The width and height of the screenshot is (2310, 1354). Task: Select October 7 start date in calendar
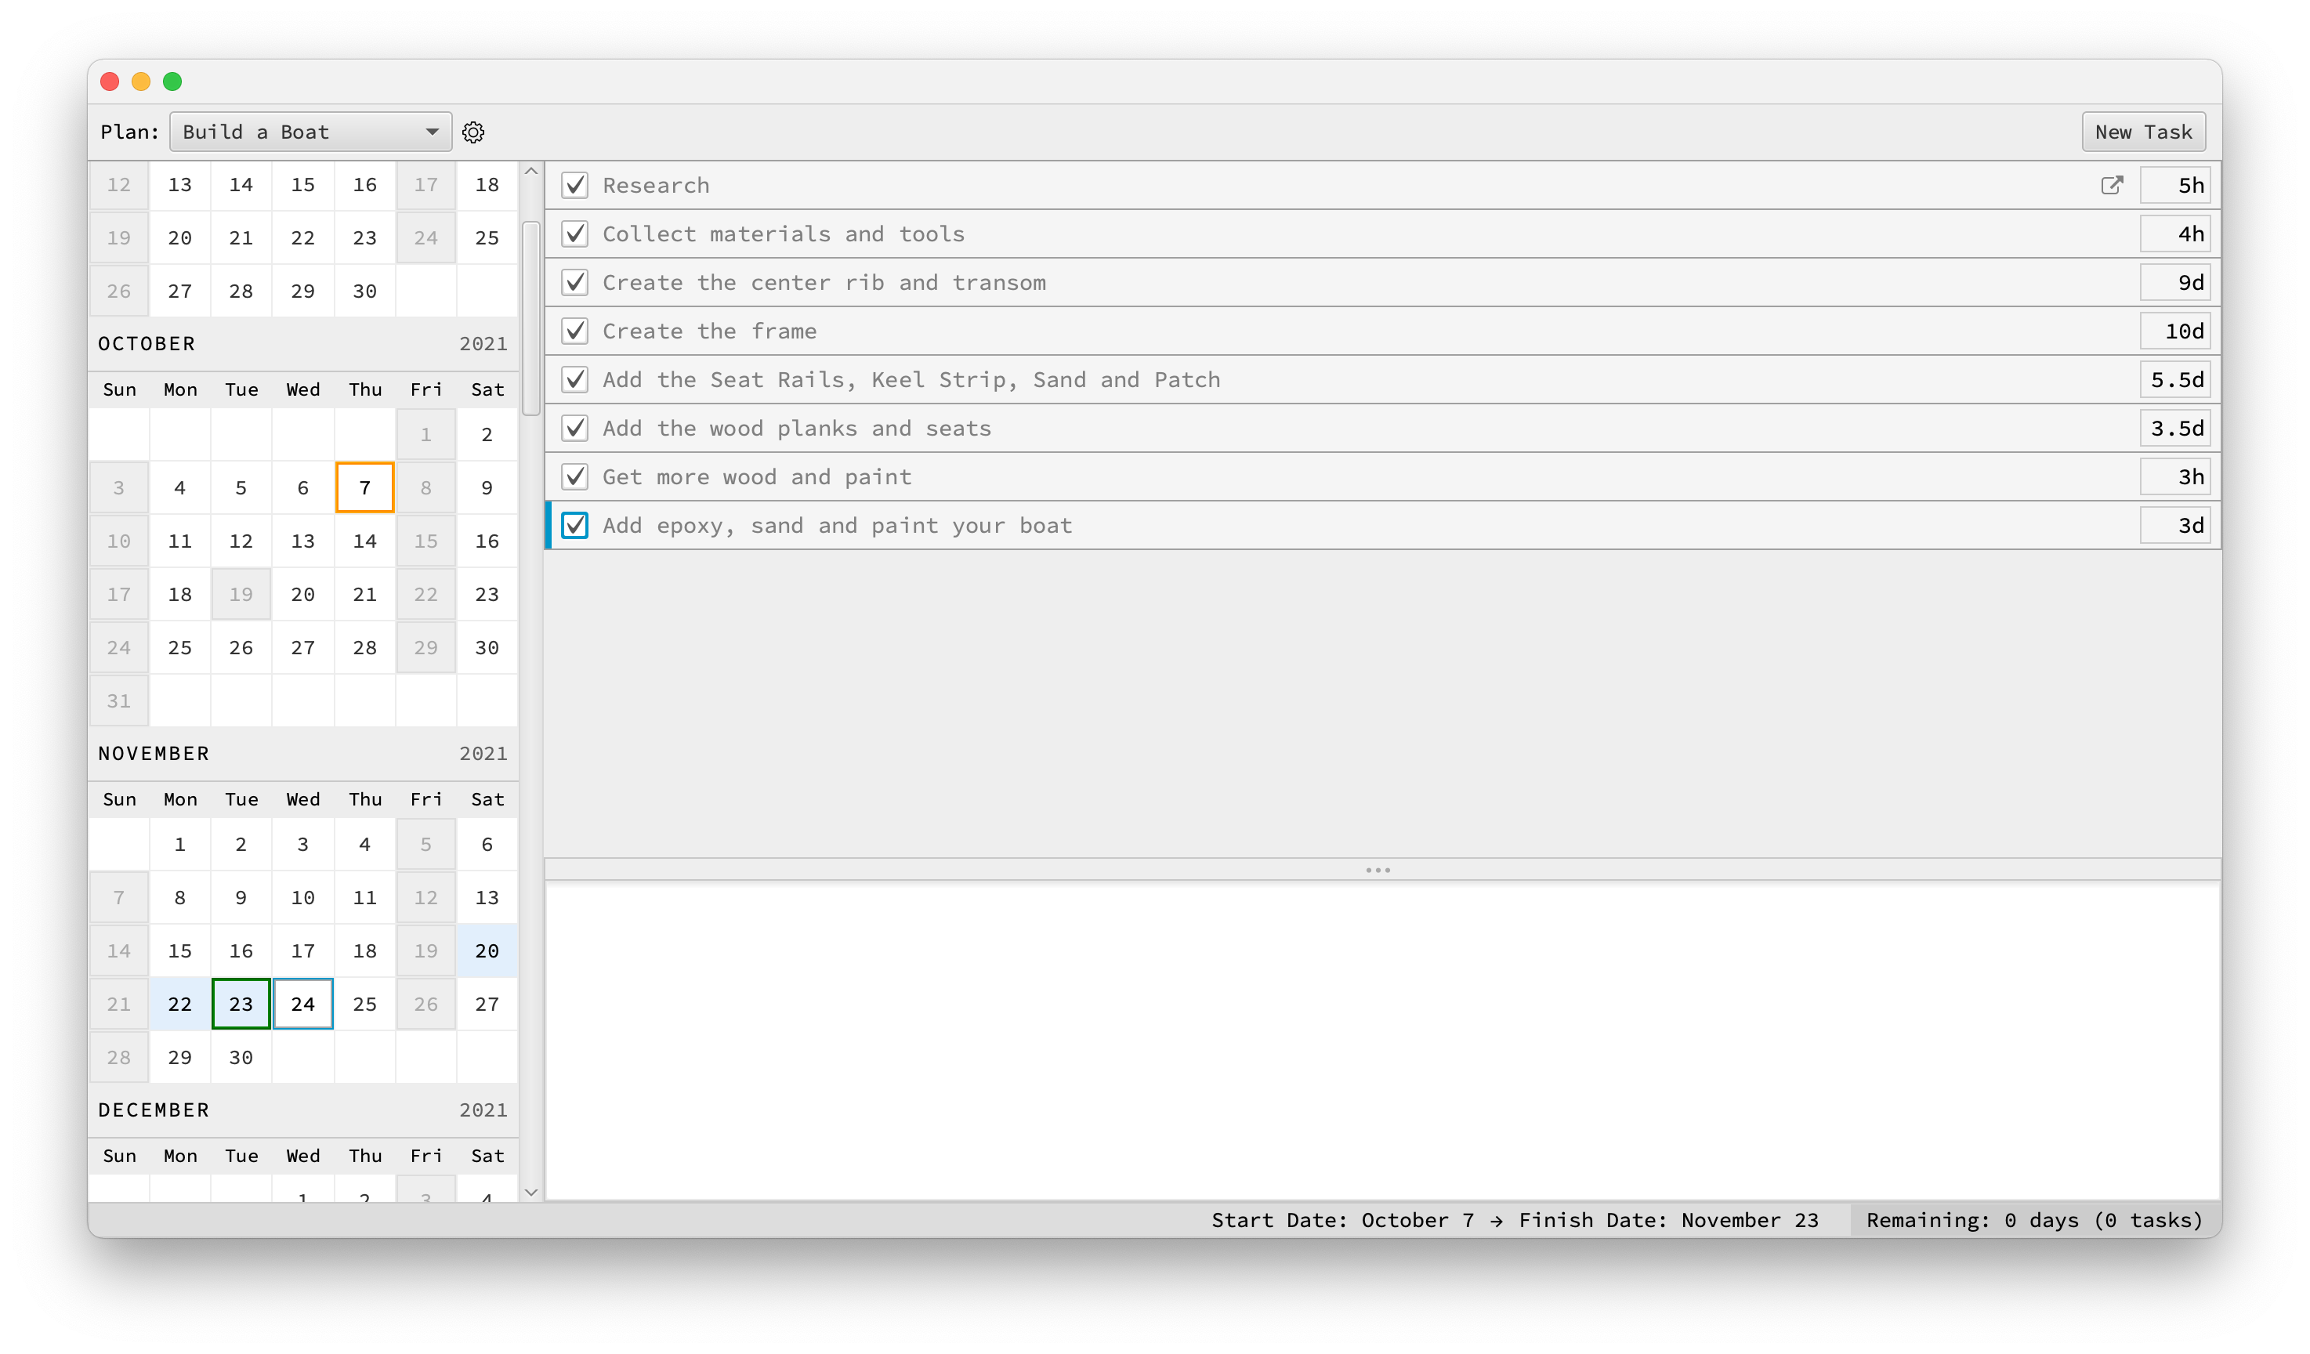pos(365,487)
